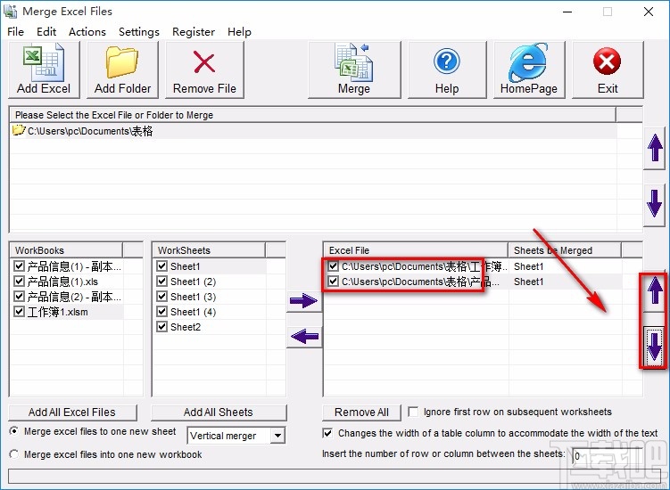This screenshot has height=490, width=670.
Task: Click the Add All Sheets button
Action: click(219, 412)
